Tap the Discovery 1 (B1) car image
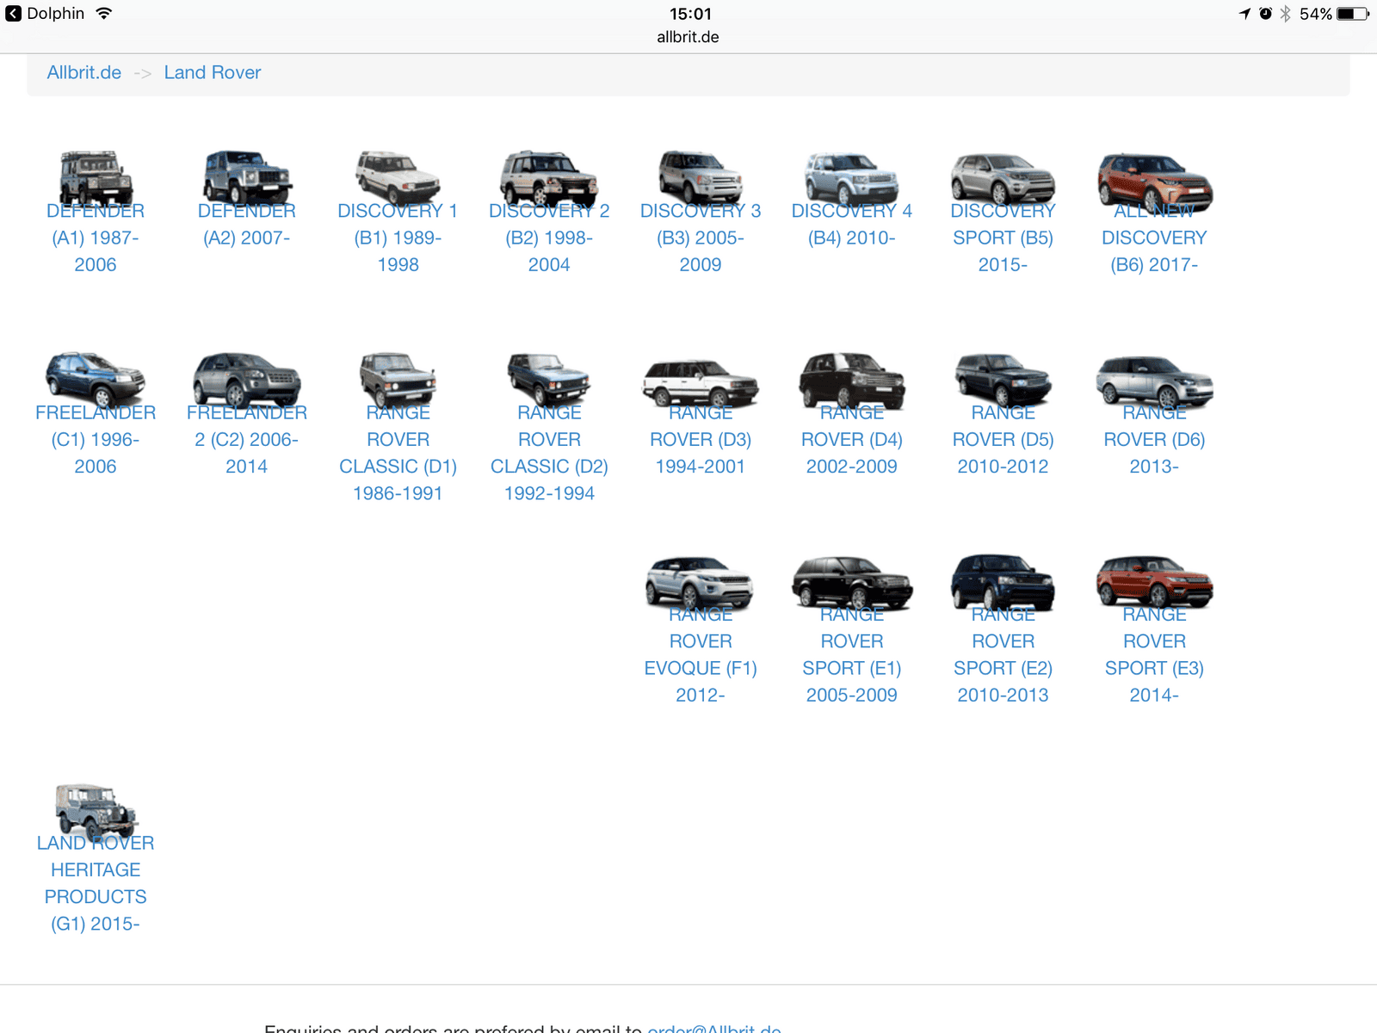 coord(398,178)
